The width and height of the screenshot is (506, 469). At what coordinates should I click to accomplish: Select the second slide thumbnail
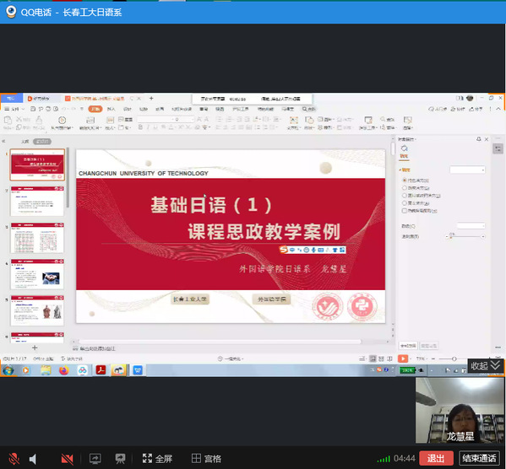point(37,201)
